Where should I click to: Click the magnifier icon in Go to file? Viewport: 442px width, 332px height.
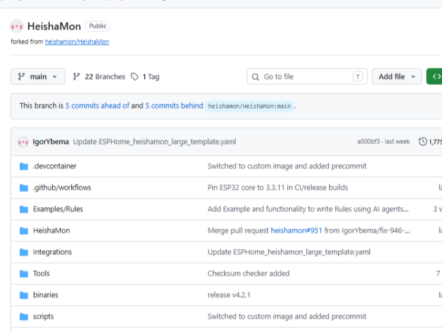255,77
